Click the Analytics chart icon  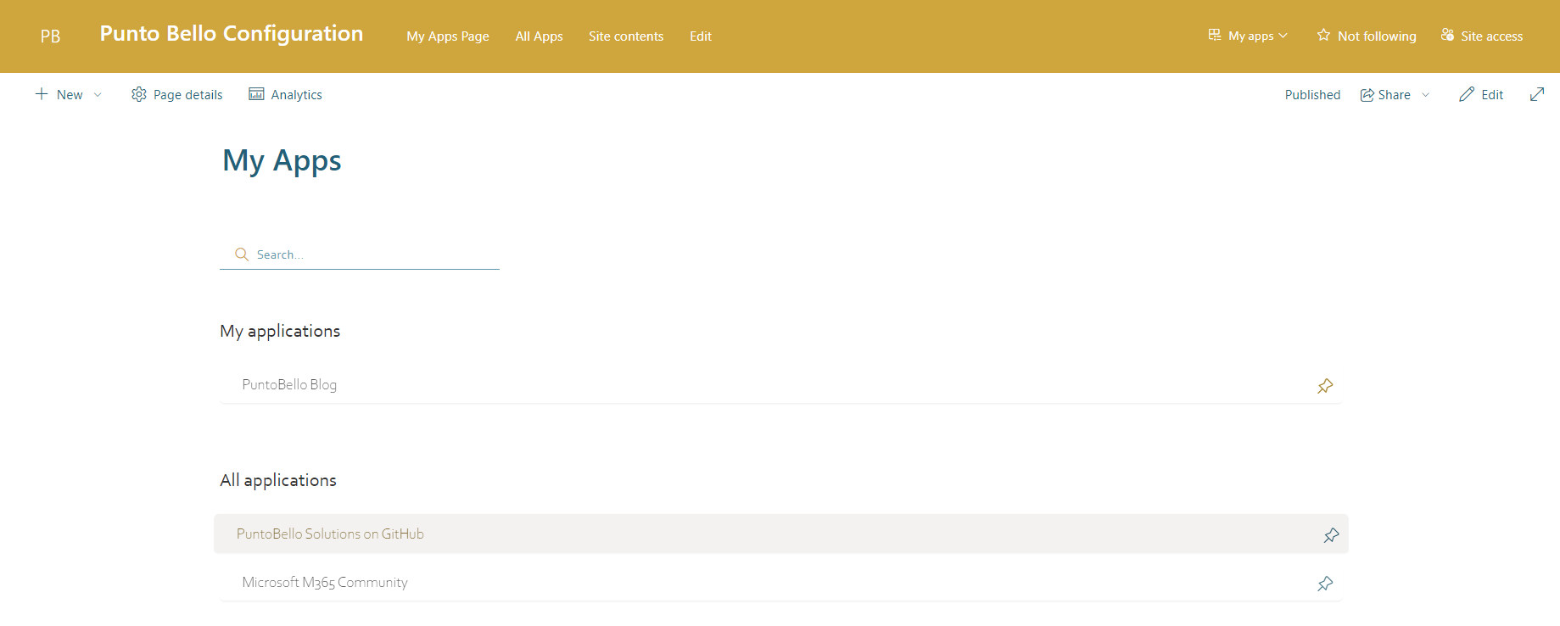(256, 94)
